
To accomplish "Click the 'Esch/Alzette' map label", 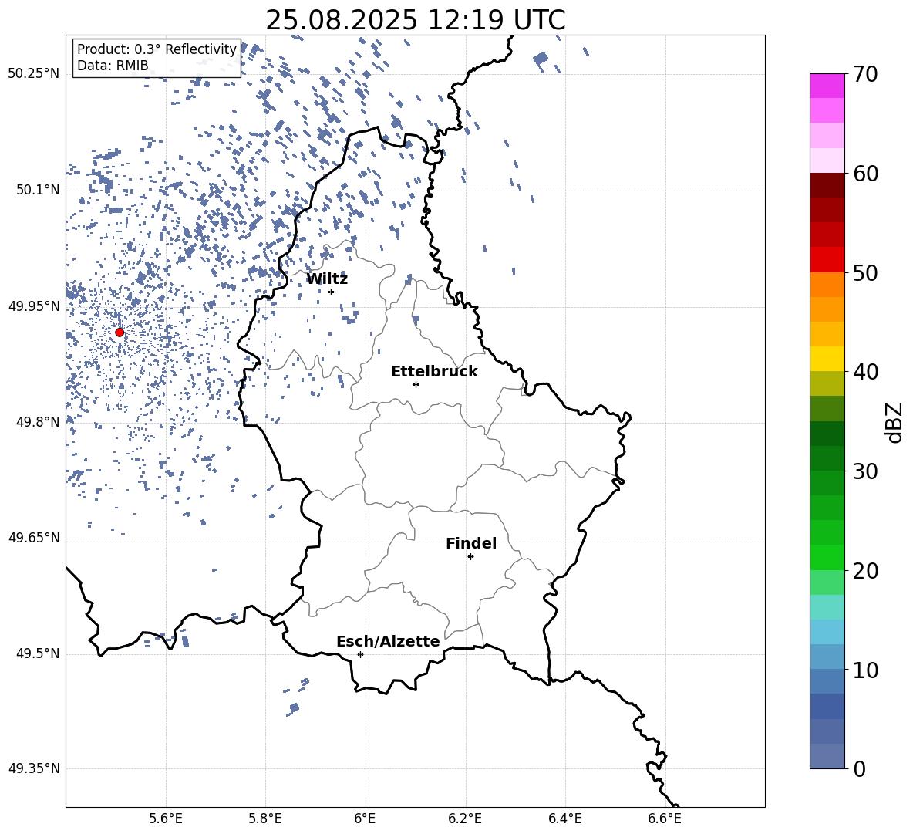I will click(388, 642).
